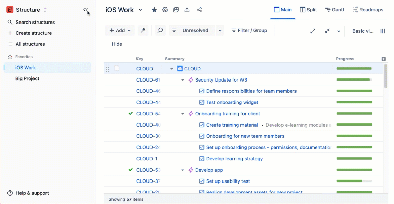This screenshot has height=204, width=394.
Task: Collapse the Security Update for W3 item
Action: click(182, 79)
